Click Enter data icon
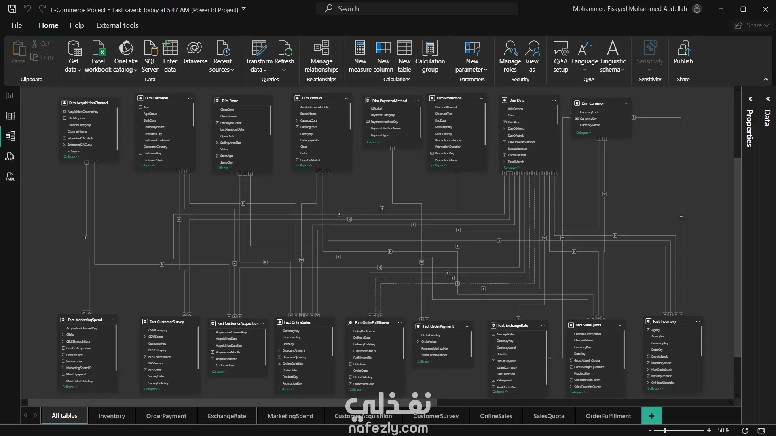 170,48
